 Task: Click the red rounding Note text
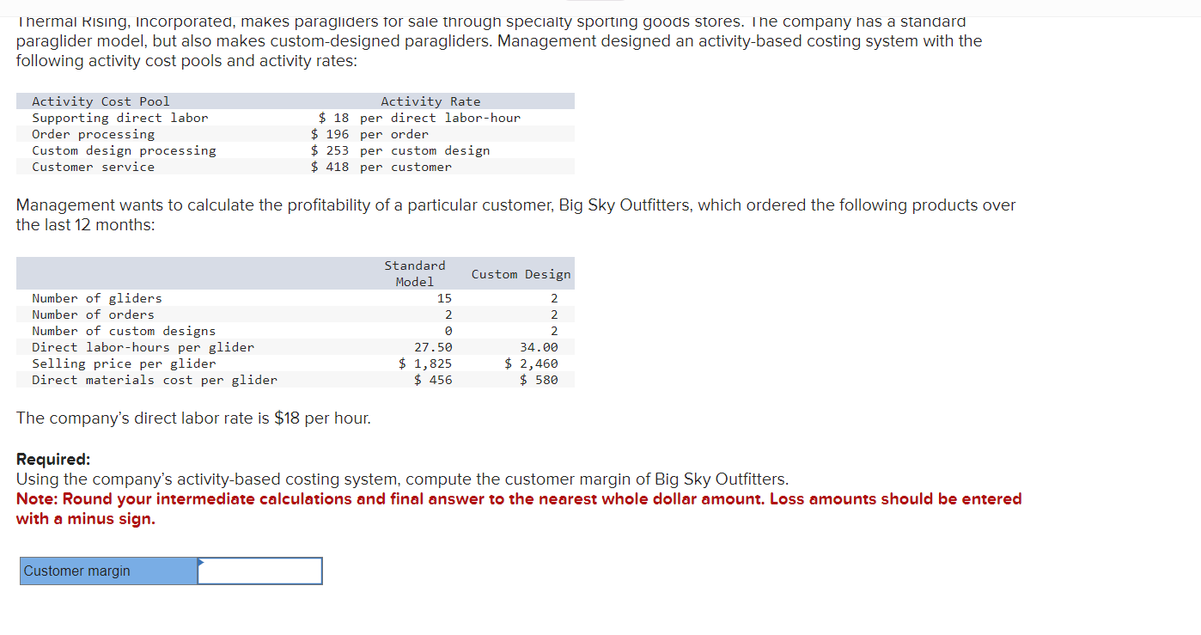pyautogui.click(x=519, y=509)
